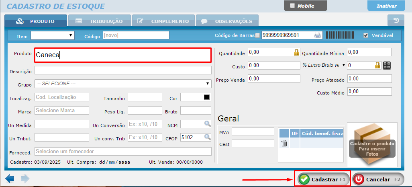Click the printer icon in barcode field
Image resolution: width=412 pixels, height=187 pixels.
click(x=318, y=35)
